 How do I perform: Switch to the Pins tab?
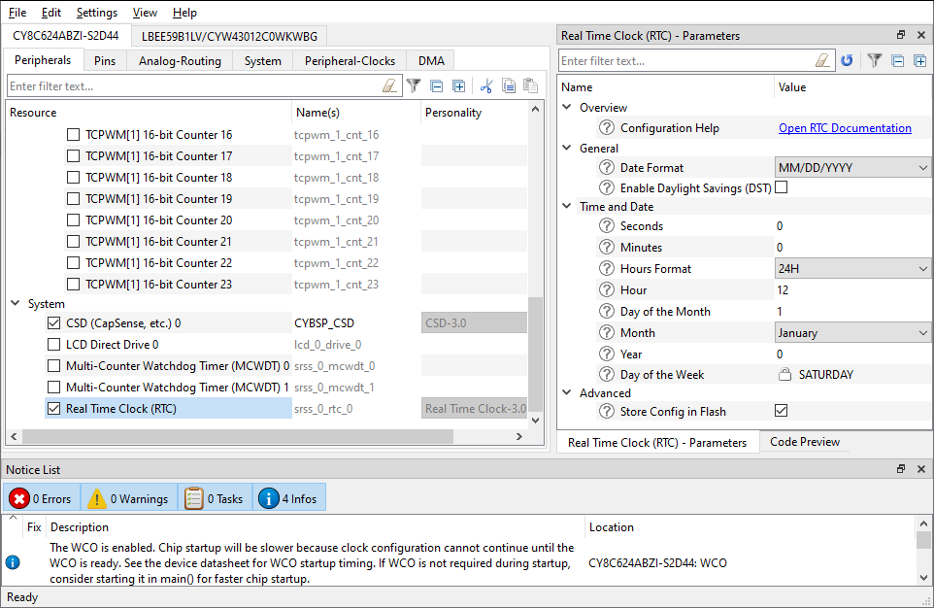pyautogui.click(x=105, y=61)
